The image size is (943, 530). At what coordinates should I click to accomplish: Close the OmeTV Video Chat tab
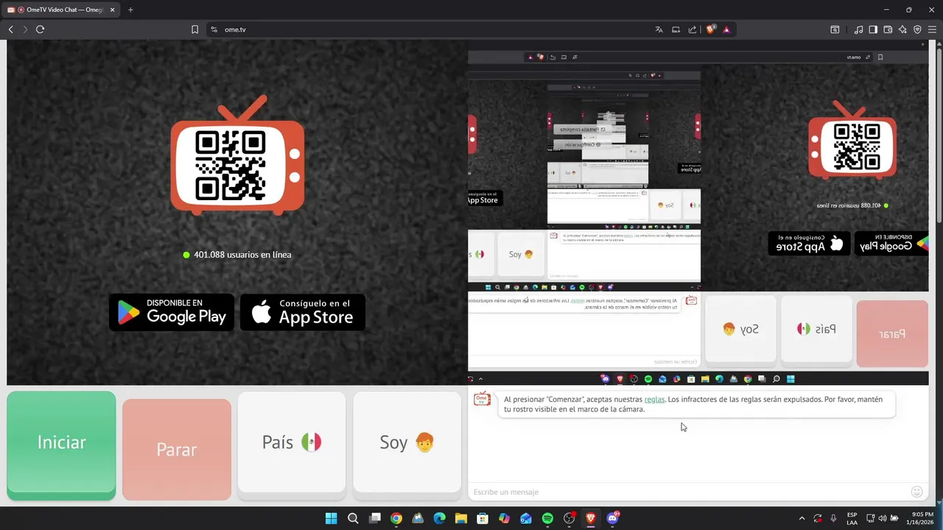click(113, 10)
